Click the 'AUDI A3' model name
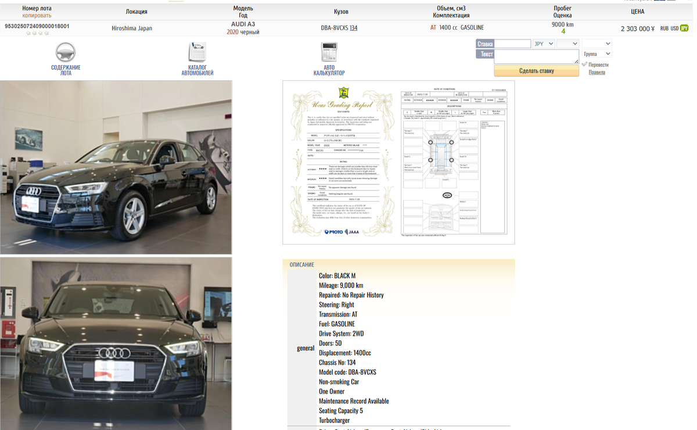 click(243, 24)
